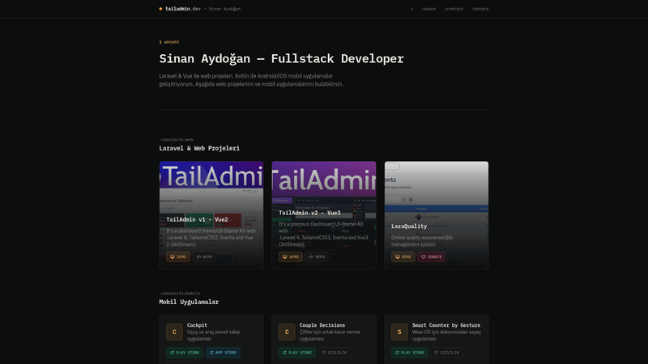Screen dimensions: 648x364
Task: Click the "Online quality assurance(QA) management system" text
Action: 422,241
